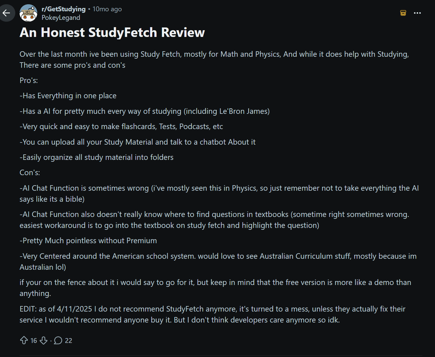View all 22 comments
Screen dimensions: 435x357
tap(63, 340)
